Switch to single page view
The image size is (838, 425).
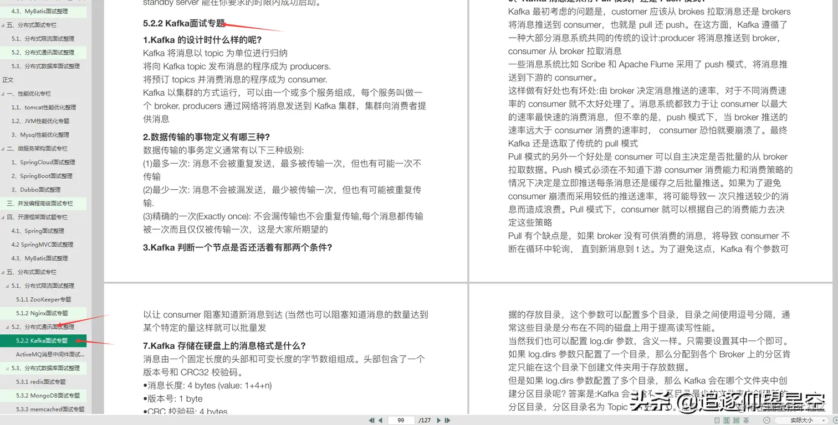point(717,419)
